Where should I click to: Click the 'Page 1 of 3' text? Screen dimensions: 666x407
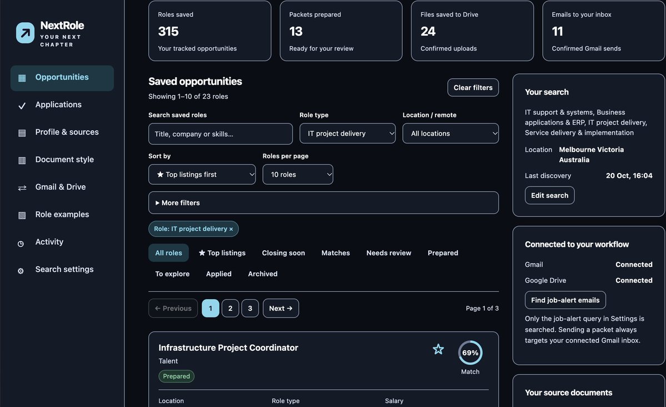coord(482,309)
